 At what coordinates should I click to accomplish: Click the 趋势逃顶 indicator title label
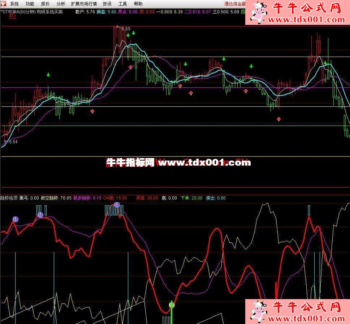9,198
